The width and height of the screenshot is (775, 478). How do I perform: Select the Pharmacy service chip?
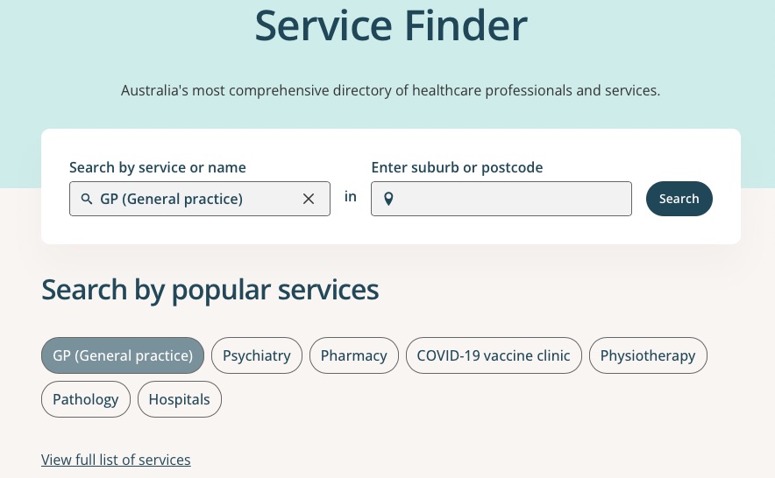pos(354,355)
